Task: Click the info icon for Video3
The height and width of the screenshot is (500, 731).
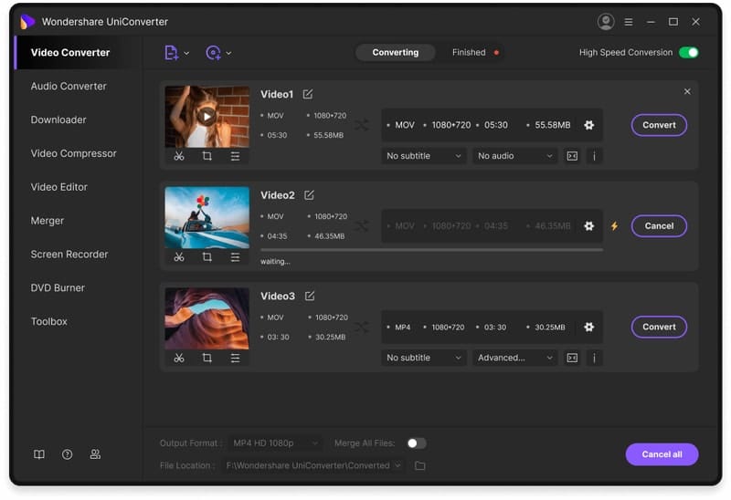Action: [594, 358]
